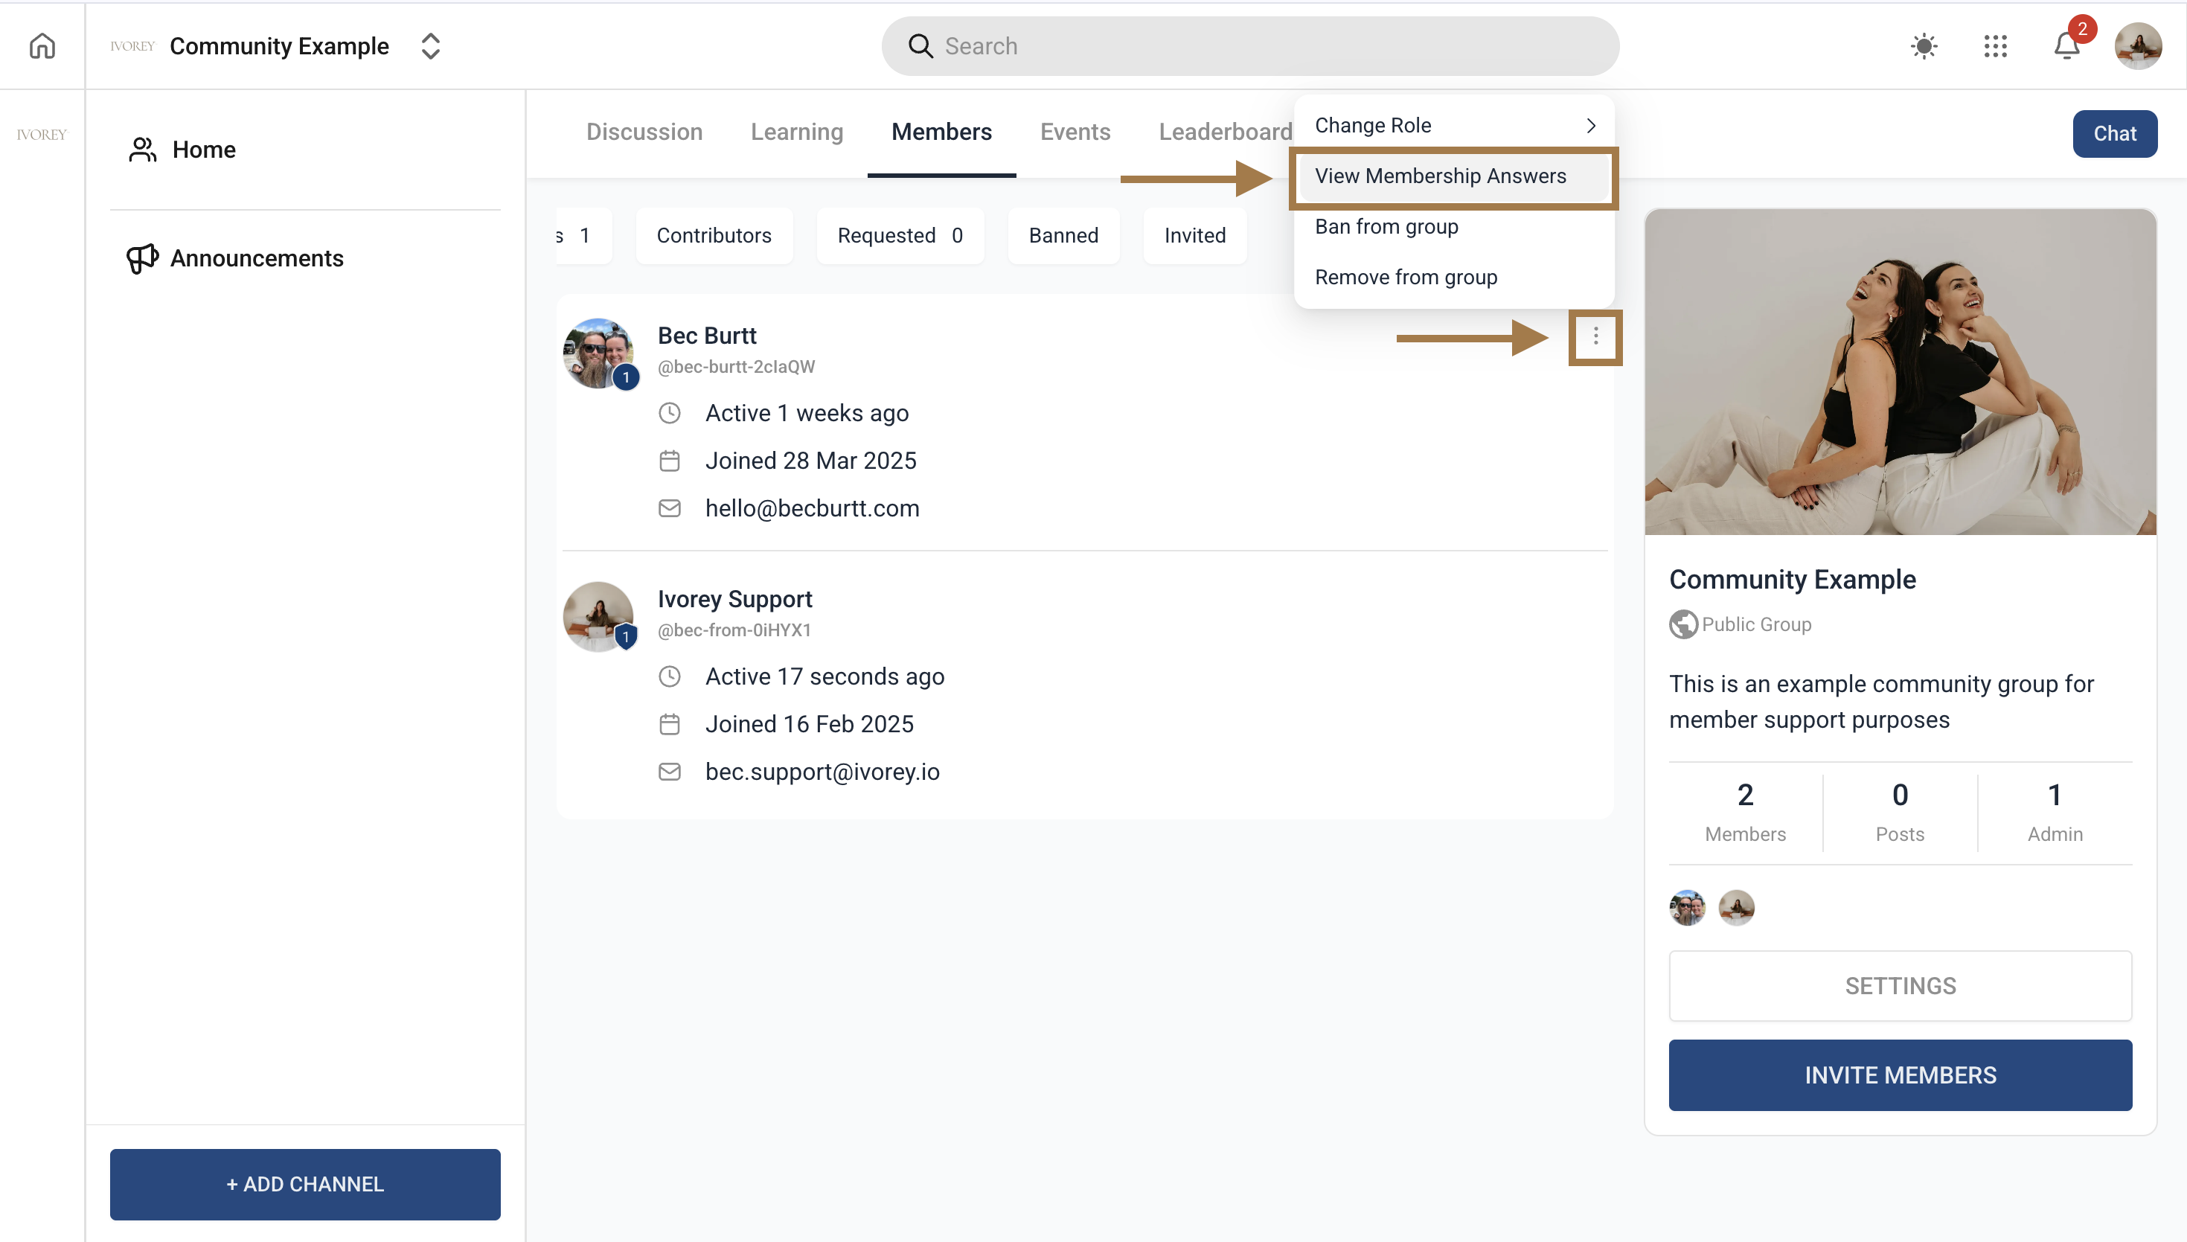Click the Add Channel button
The image size is (2187, 1242).
[304, 1184]
